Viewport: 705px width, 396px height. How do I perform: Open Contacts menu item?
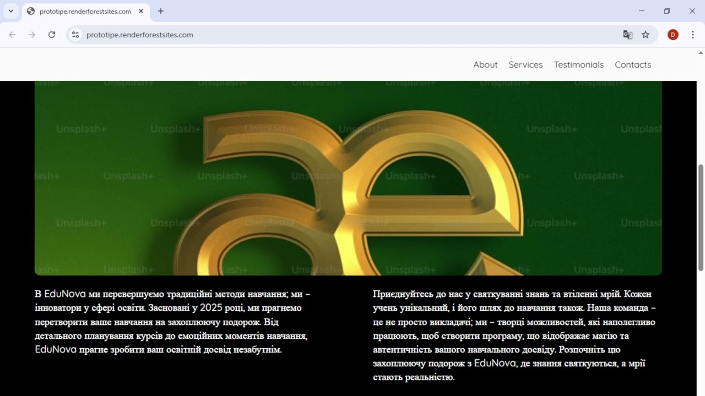tap(633, 64)
